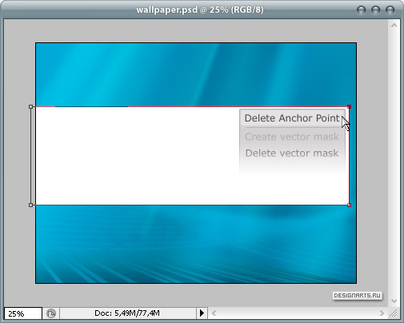Click the last window control button
Screen dimensions: 404x323
click(x=390, y=10)
